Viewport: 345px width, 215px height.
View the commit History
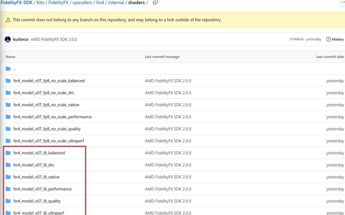[x=335, y=39]
